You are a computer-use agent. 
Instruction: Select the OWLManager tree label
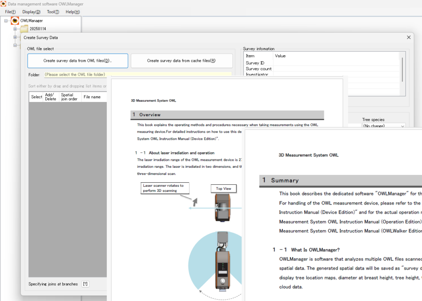[x=31, y=21]
